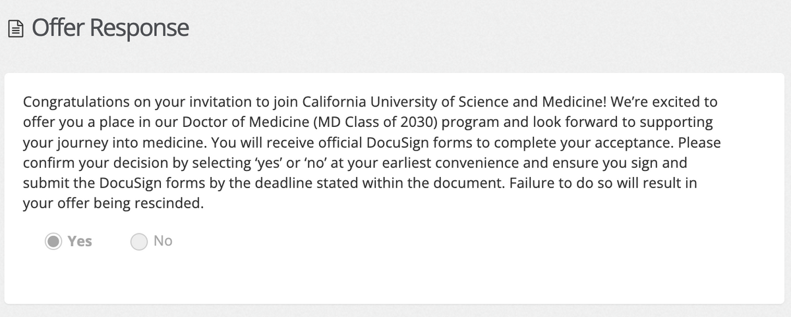Viewport: 791px width, 317px height.
Task: Select the Yes radio button
Action: tap(53, 241)
